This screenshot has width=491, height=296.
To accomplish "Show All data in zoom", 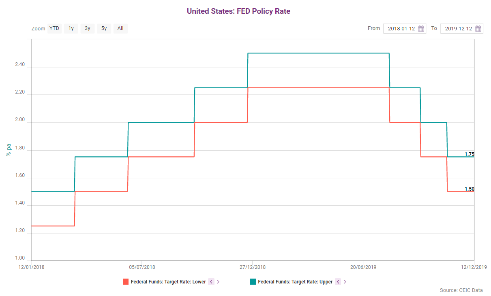I will 120,28.
